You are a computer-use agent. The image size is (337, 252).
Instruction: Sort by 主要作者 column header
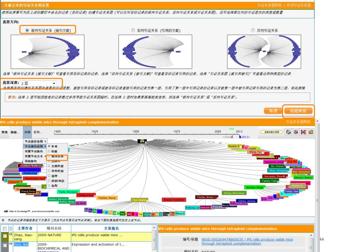(x=25, y=228)
